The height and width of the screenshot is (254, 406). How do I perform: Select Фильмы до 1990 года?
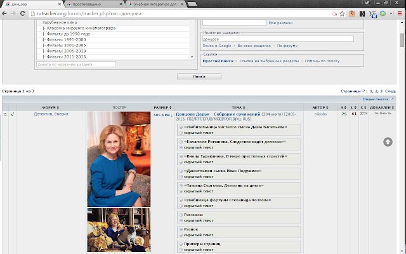(x=114, y=34)
